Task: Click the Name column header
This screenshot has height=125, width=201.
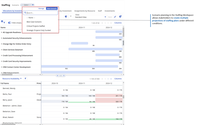Action: (3, 28)
